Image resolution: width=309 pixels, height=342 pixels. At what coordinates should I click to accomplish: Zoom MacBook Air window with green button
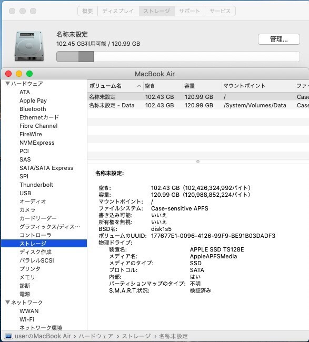[x=29, y=74]
